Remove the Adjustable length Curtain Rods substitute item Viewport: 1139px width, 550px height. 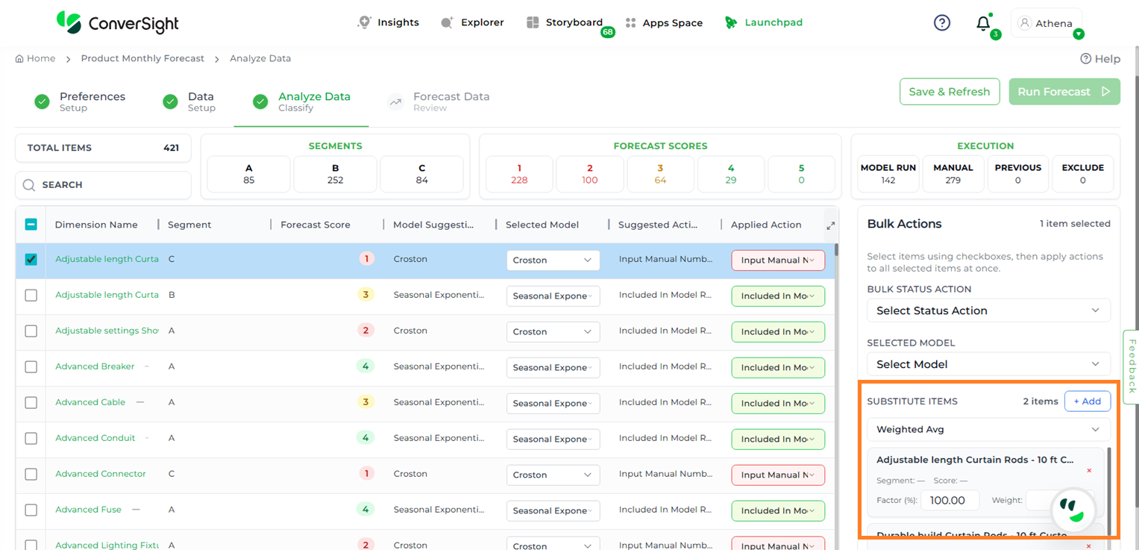click(x=1089, y=471)
